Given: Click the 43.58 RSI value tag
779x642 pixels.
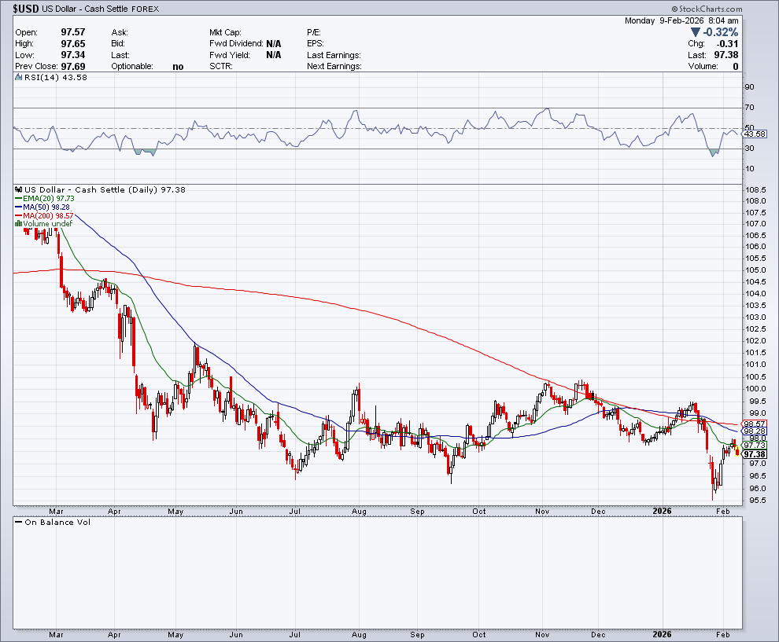Looking at the screenshot, I should pos(755,133).
